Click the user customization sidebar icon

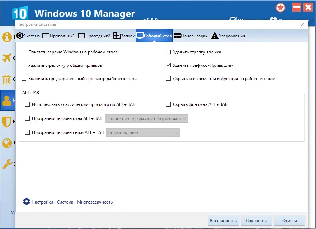pyautogui.click(x=7, y=101)
